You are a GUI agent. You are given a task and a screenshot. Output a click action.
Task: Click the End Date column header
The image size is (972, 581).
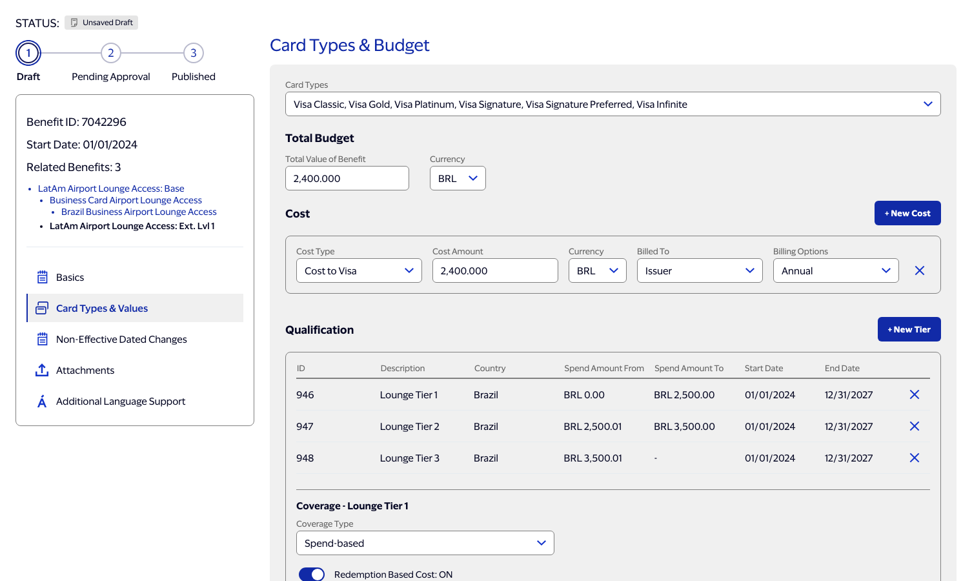coord(842,368)
